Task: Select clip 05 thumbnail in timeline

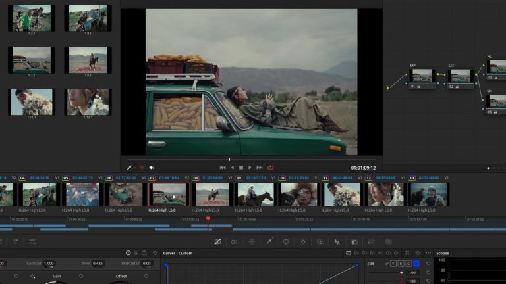Action: click(x=82, y=195)
